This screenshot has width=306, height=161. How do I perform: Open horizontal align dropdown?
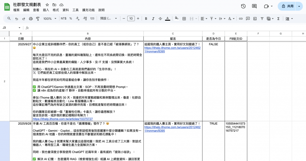204,19
